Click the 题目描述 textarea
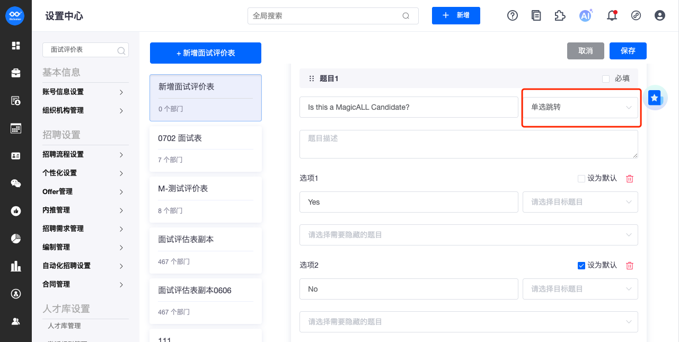The width and height of the screenshot is (679, 342). tap(469, 144)
